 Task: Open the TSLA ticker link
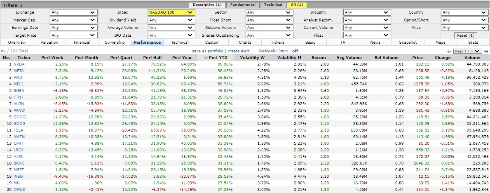[x=19, y=130]
